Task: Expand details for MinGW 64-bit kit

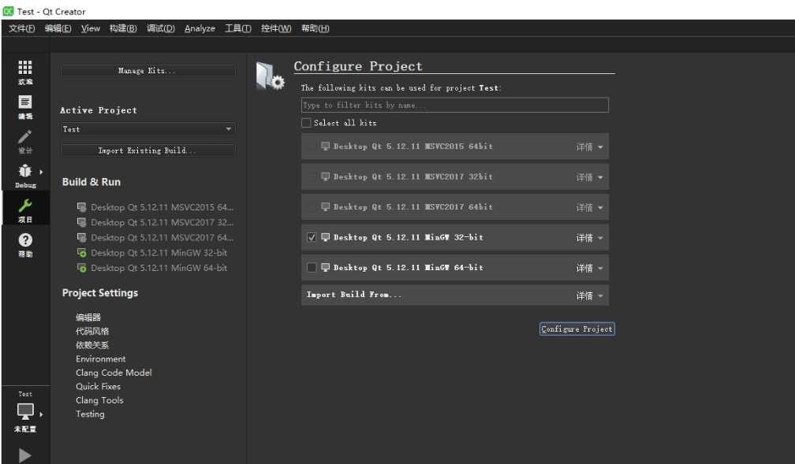Action: (x=589, y=269)
